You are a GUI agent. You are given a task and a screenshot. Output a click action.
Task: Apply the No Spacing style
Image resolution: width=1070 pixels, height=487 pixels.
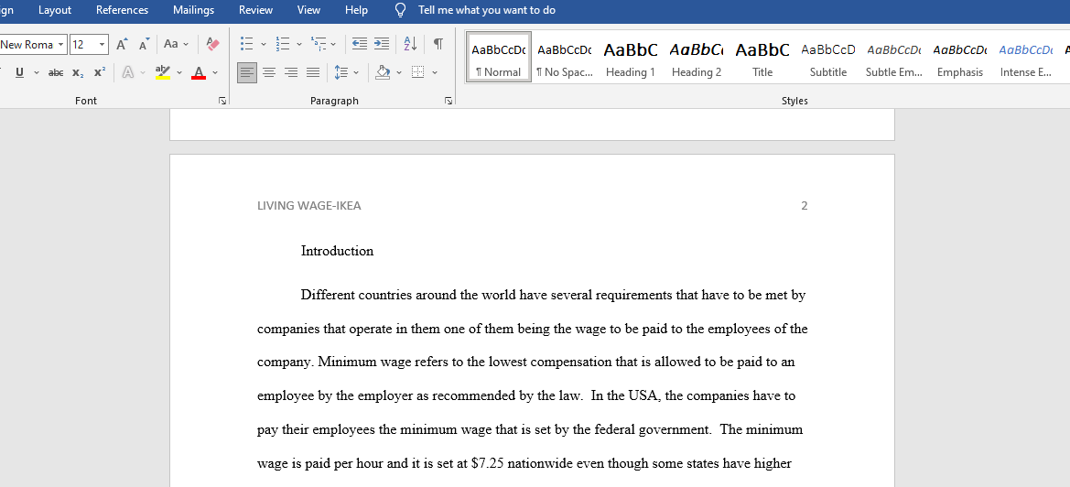(x=565, y=58)
